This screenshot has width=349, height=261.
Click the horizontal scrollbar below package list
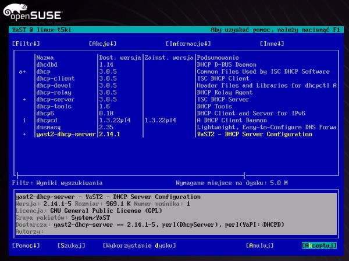131,176
